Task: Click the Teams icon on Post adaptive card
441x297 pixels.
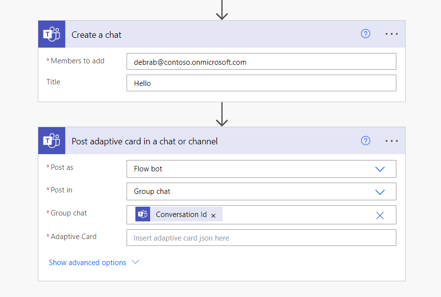Action: coord(52,141)
